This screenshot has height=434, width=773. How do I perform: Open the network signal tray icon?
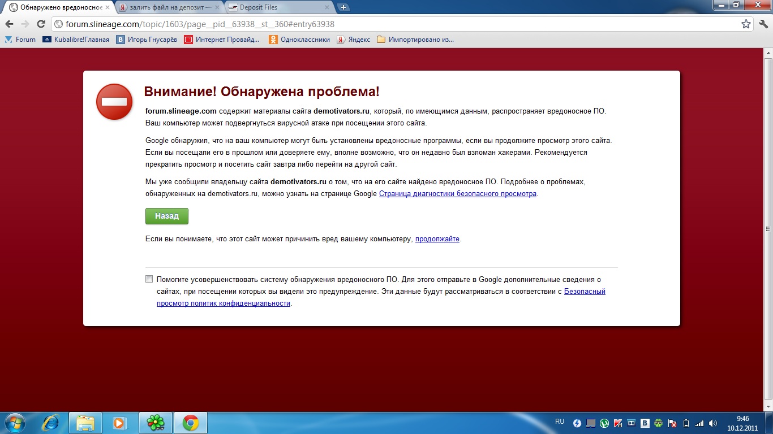click(699, 423)
